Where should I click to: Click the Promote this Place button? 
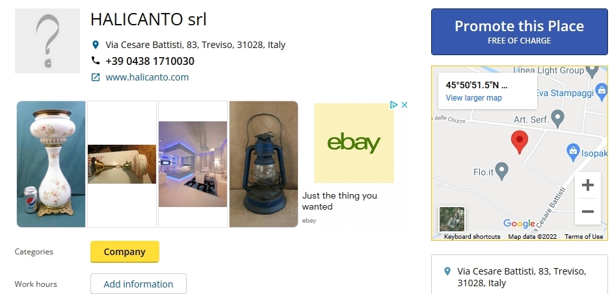(x=519, y=32)
